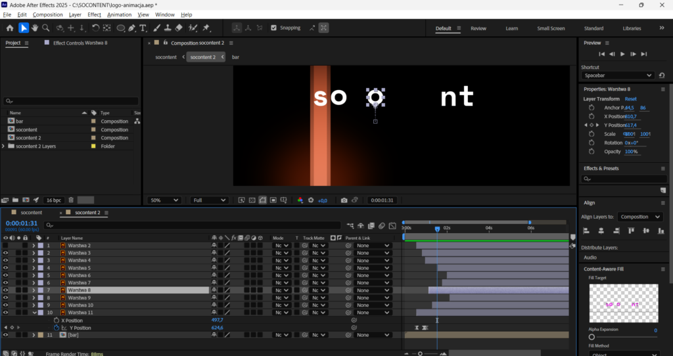
Task: Select the Type tool
Action: [x=143, y=28]
